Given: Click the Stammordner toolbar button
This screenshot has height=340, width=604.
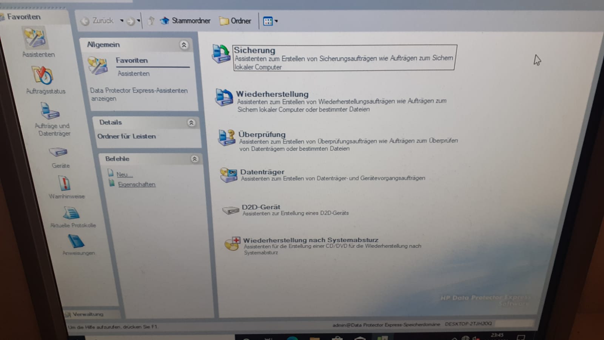Looking at the screenshot, I should coord(185,21).
